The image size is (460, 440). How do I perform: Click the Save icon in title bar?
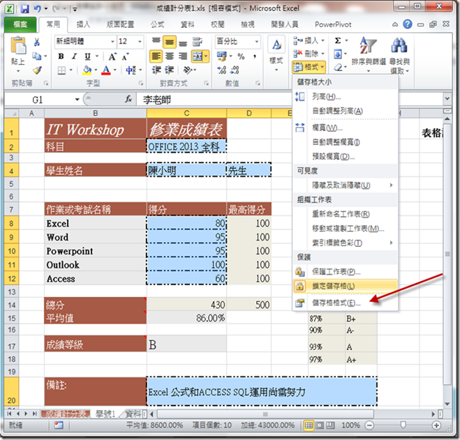[x=25, y=9]
